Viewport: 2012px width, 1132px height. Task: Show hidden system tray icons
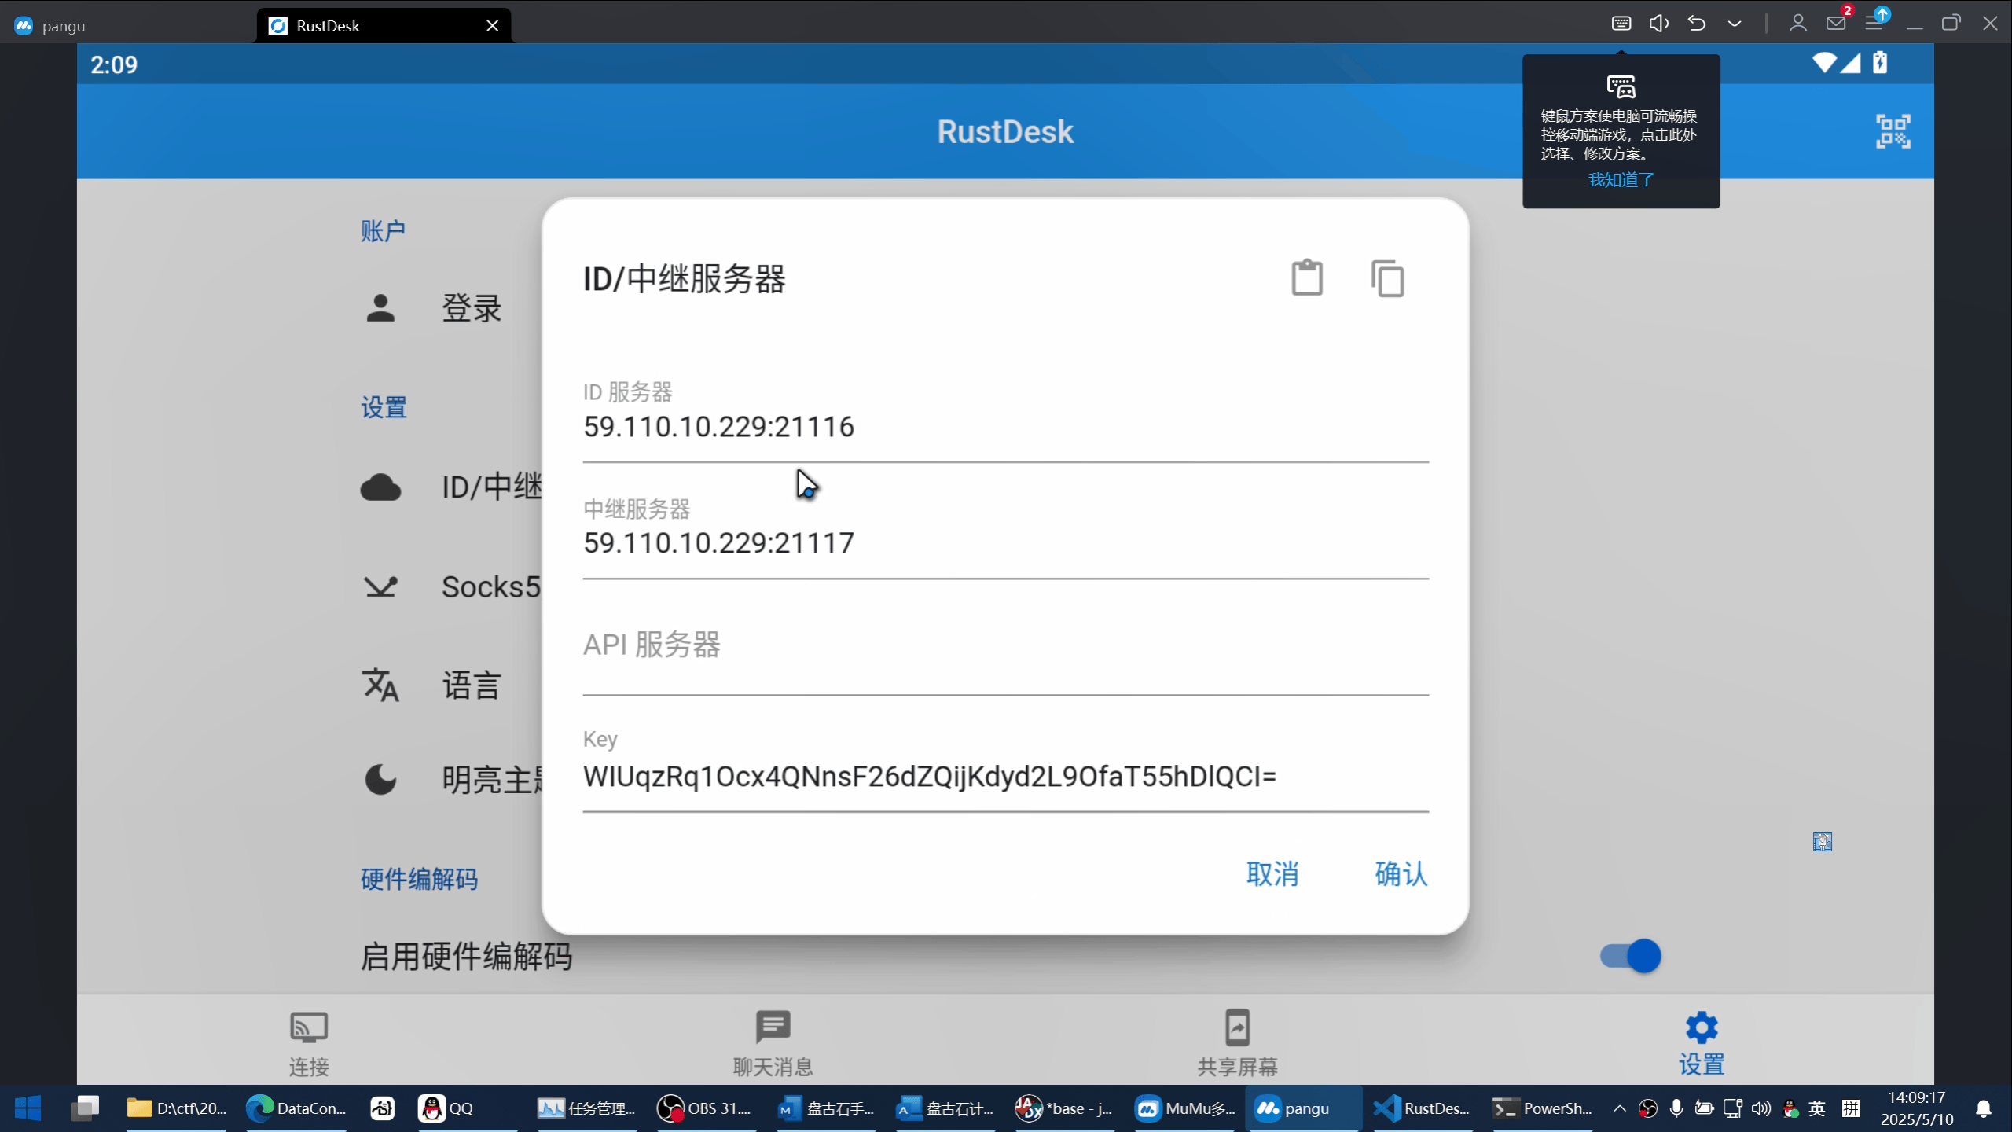1619,1108
